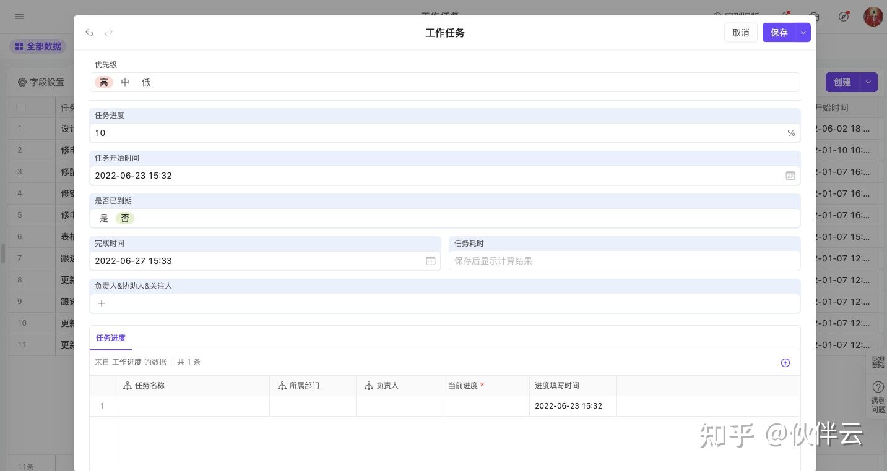The image size is (887, 471).
Task: Select the 全部数据 view tab
Action: (x=38, y=46)
